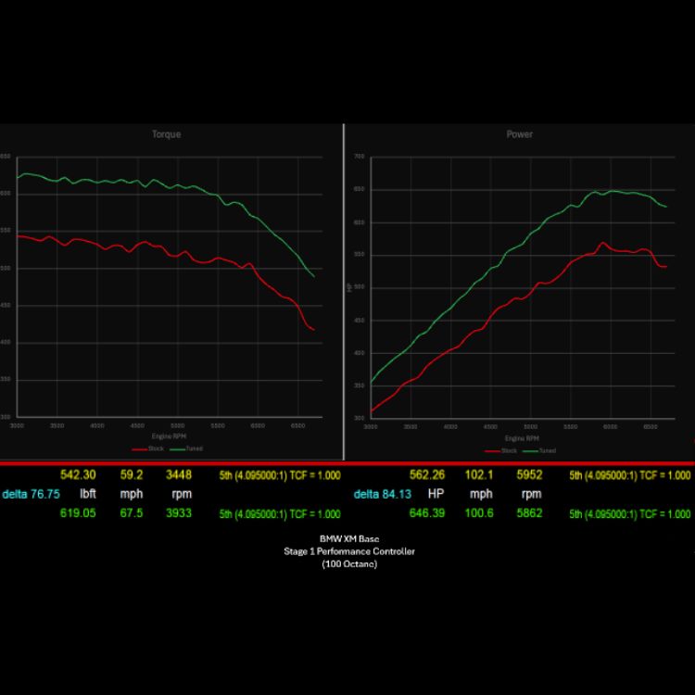Click the delta 76.75 torque label
This screenshot has width=695, height=695.
pyautogui.click(x=31, y=494)
